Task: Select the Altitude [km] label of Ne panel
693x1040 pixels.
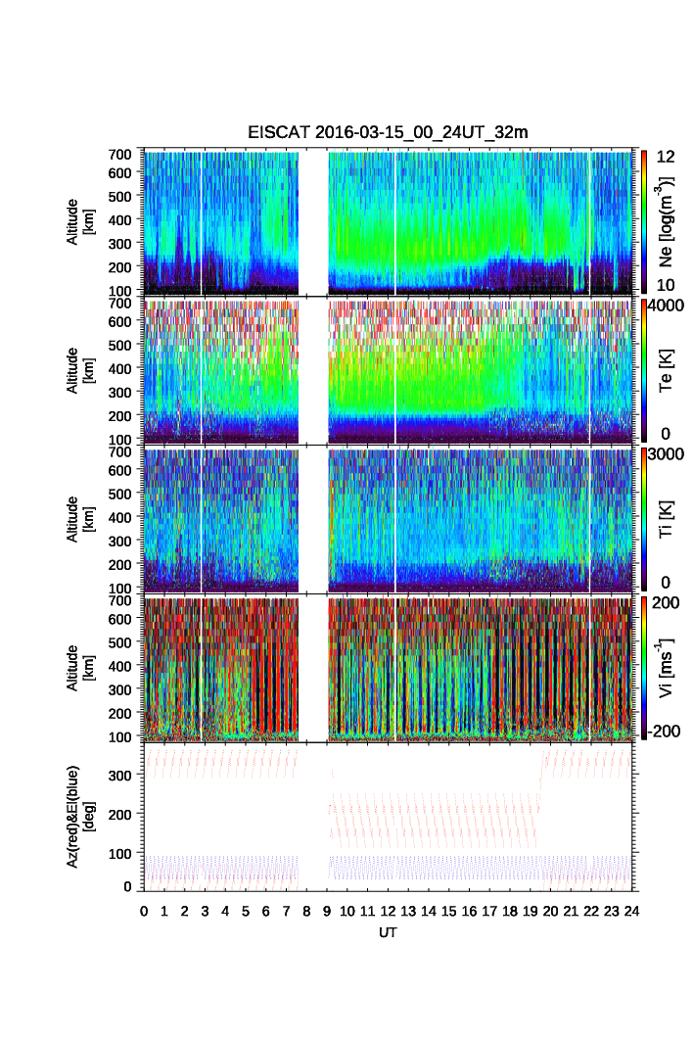Action: [80, 222]
